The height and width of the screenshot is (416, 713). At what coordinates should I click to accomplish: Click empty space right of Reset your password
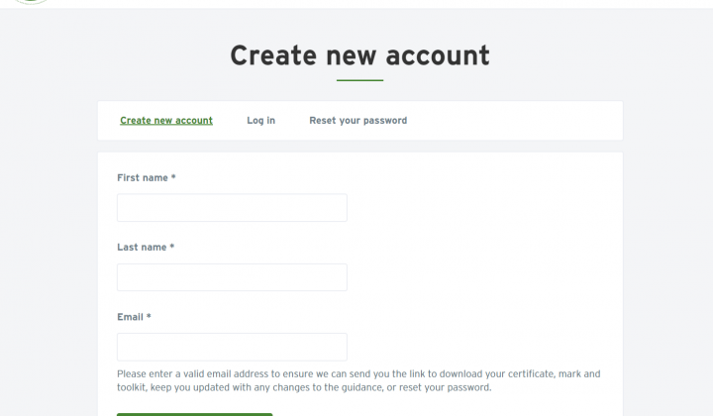pos(514,121)
